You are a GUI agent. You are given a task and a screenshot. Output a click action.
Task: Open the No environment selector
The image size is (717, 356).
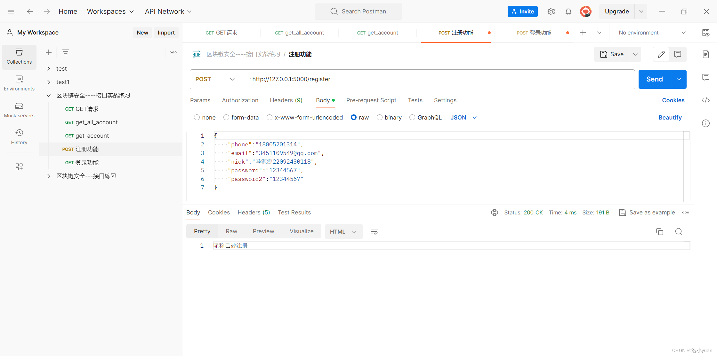652,33
